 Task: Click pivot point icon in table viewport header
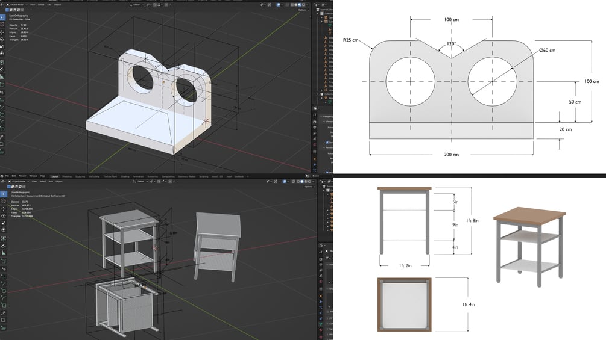[151, 181]
